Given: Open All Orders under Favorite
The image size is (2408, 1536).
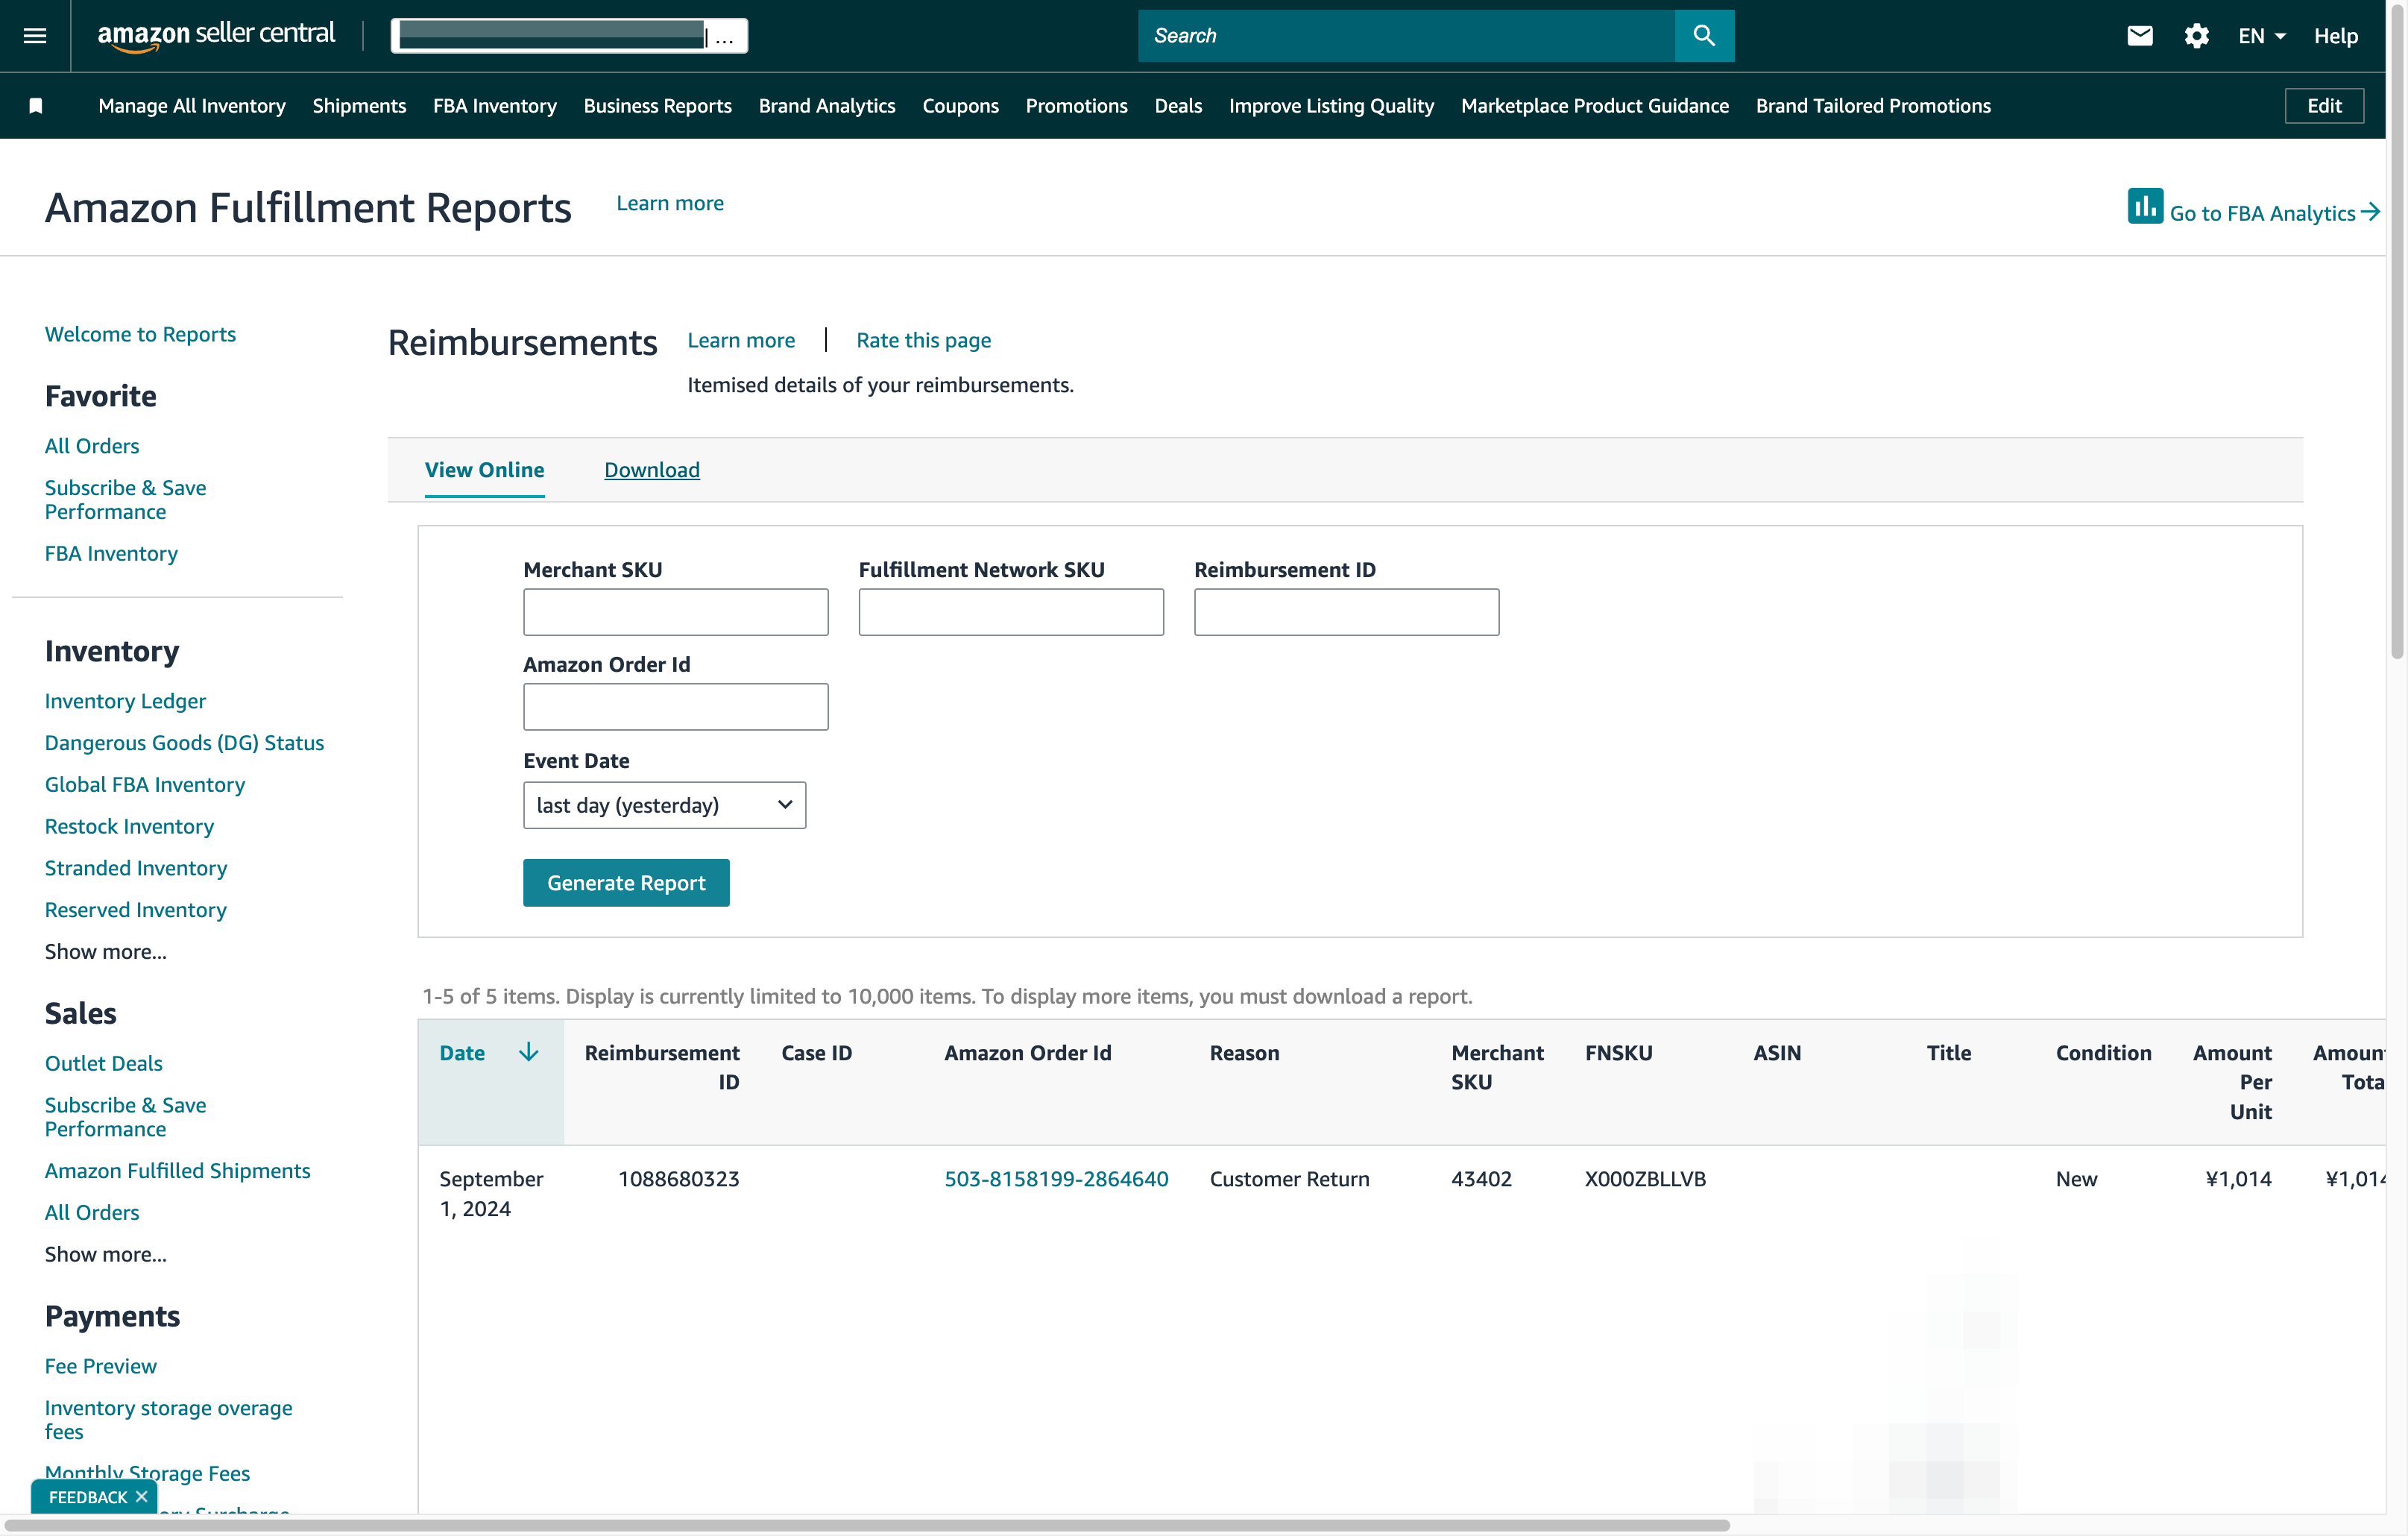Looking at the screenshot, I should click(92, 446).
